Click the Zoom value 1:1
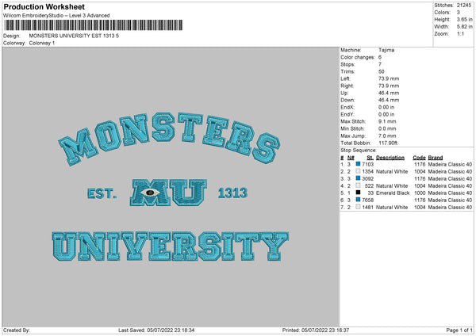This screenshot has width=476, height=336. (x=460, y=33)
